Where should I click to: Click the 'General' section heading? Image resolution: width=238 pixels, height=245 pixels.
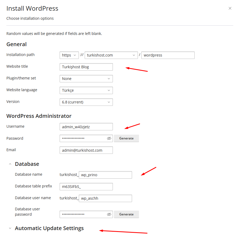click(x=17, y=44)
